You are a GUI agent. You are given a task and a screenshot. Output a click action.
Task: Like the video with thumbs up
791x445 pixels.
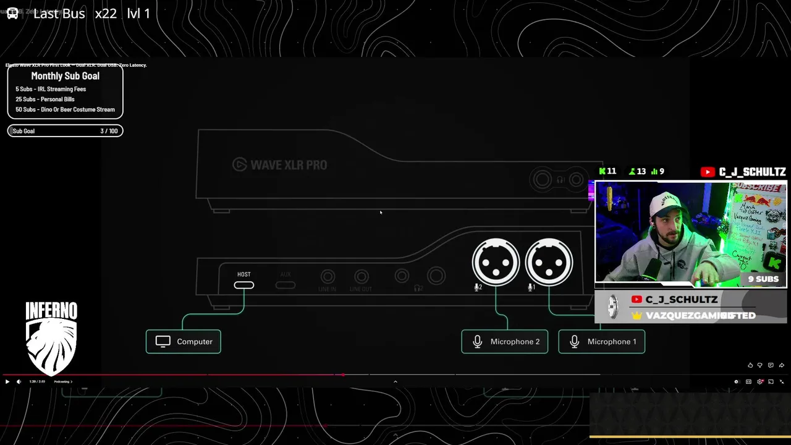click(x=750, y=365)
